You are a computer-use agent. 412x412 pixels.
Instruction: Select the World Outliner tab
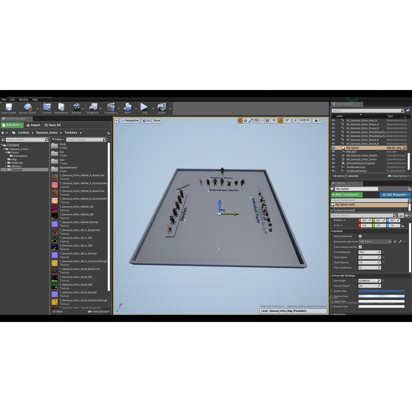click(x=344, y=104)
